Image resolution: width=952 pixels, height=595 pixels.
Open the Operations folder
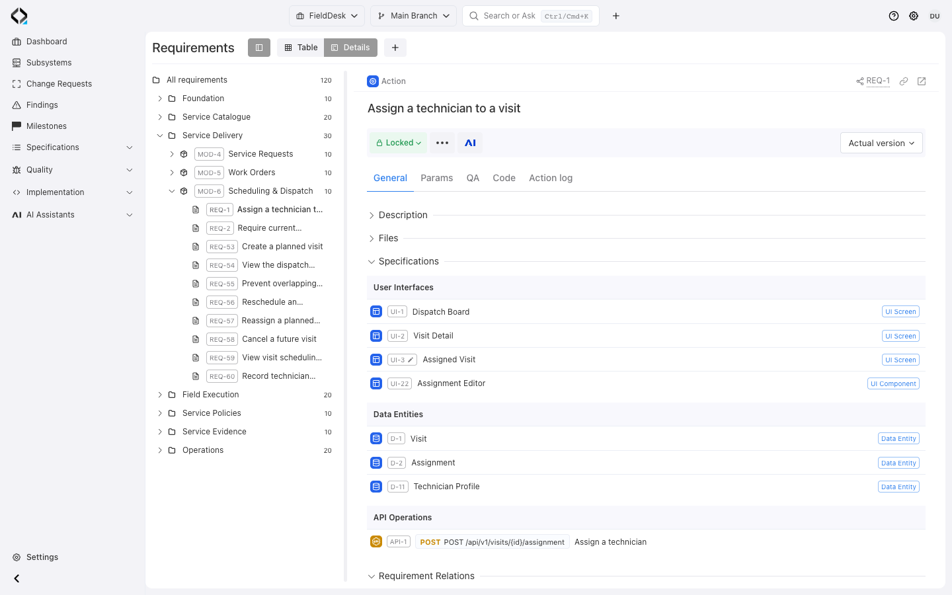203,450
